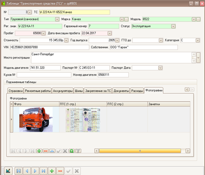
Task: Click the orange Kamaz truck photo thumbnail
Action: (36, 119)
